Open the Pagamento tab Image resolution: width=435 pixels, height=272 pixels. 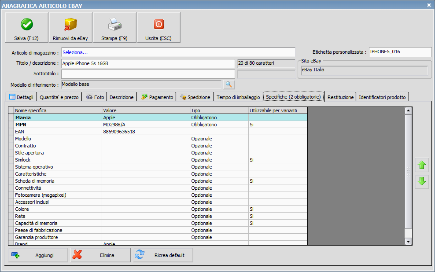pyautogui.click(x=157, y=97)
